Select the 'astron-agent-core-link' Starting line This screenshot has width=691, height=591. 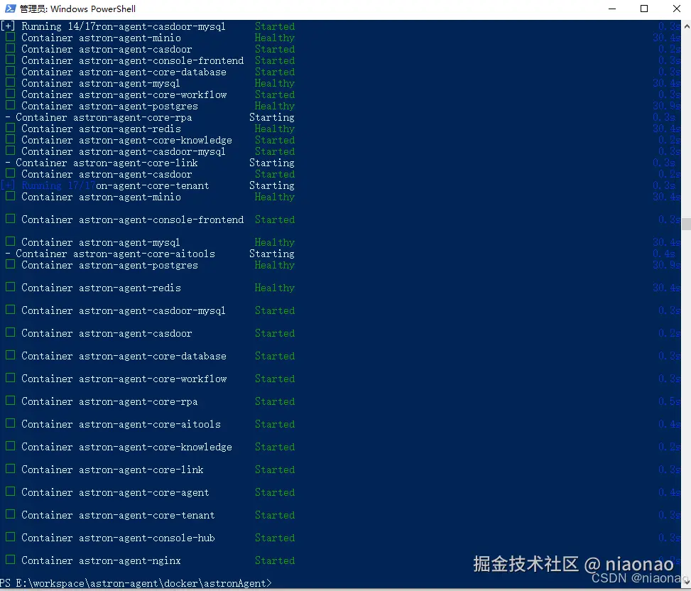pos(149,163)
